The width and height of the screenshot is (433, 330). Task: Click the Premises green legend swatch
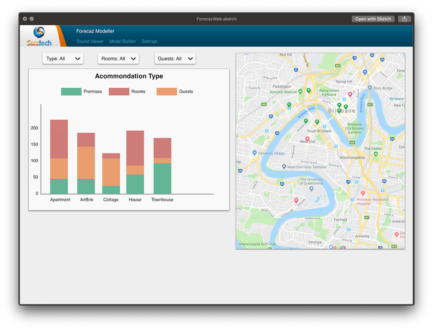(71, 91)
